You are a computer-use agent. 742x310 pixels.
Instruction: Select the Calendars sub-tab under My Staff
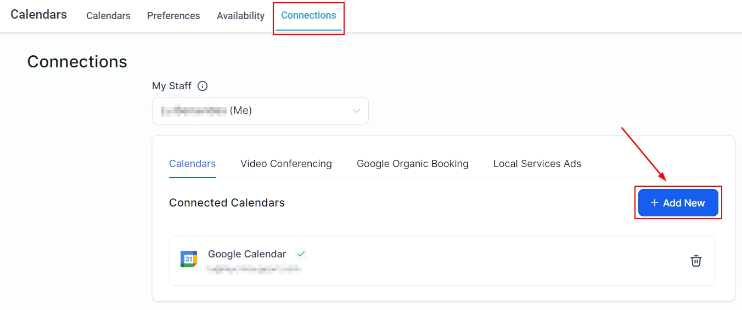click(192, 164)
